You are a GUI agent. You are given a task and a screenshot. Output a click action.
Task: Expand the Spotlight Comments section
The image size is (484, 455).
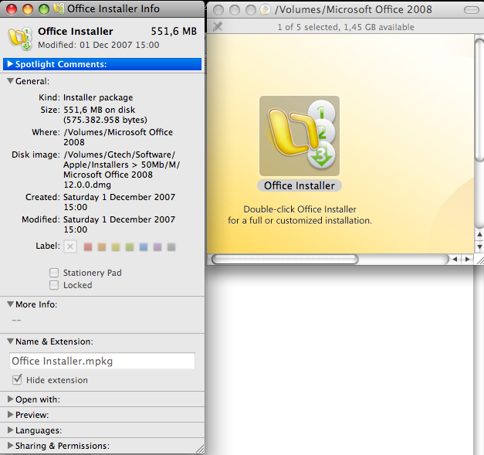pos(10,64)
